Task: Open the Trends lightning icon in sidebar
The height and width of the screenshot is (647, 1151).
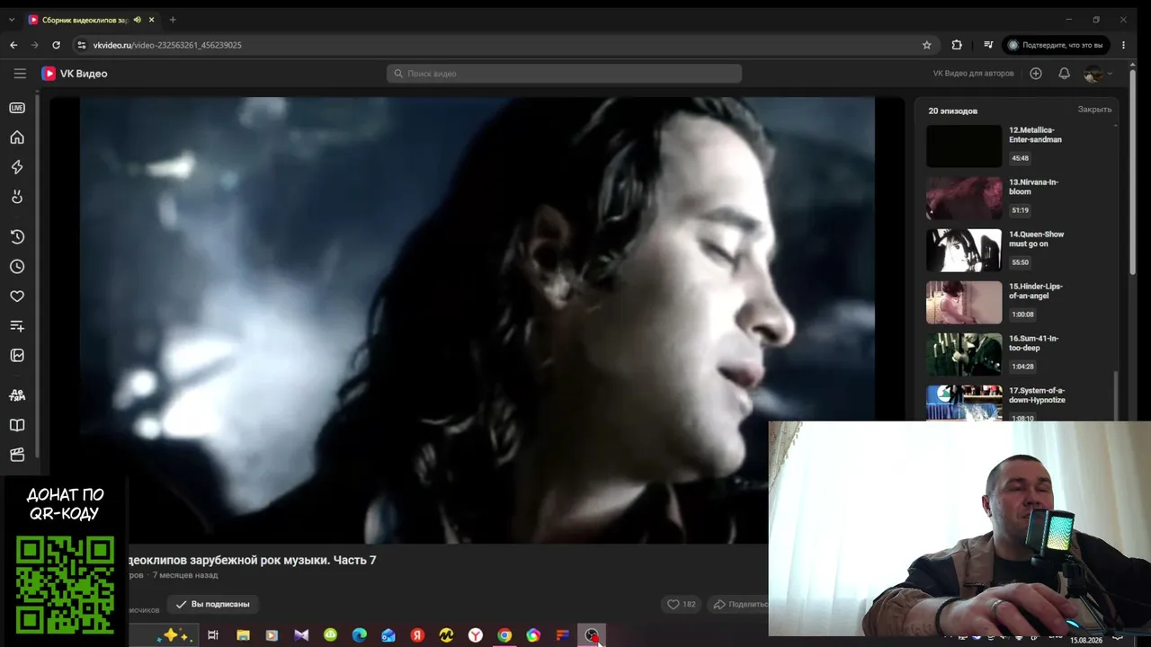Action: point(17,167)
